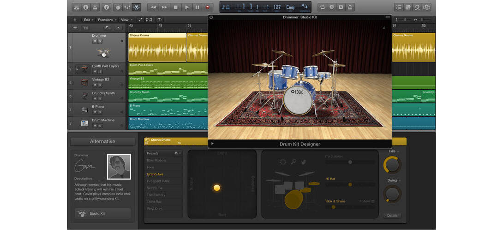
Task: Select the first Chorus Drums region
Action: click(157, 47)
